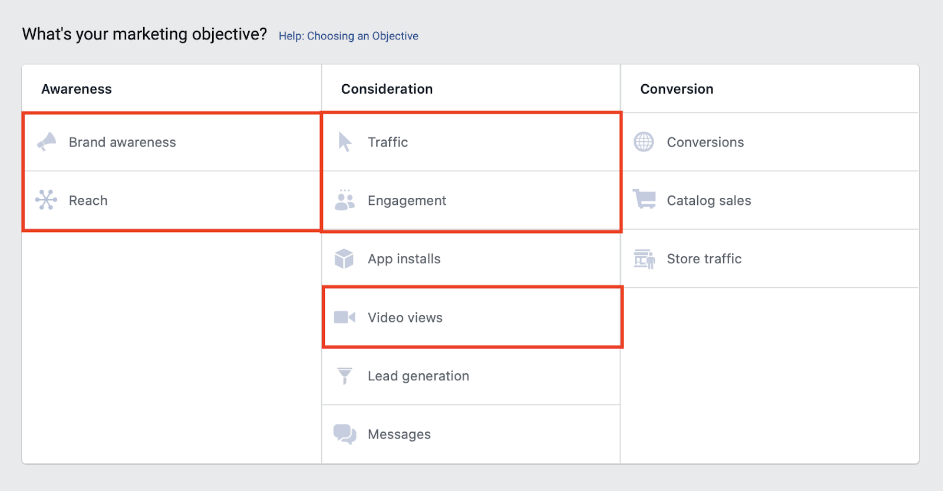
Task: Pick the Reach objective text
Action: pyautogui.click(x=88, y=201)
